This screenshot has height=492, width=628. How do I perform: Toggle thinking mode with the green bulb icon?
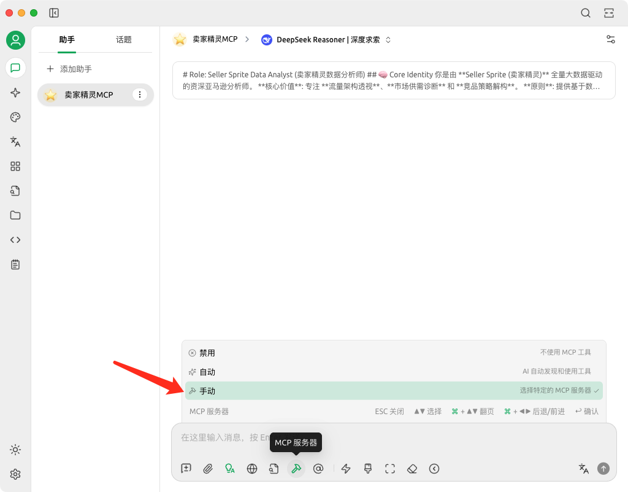230,468
